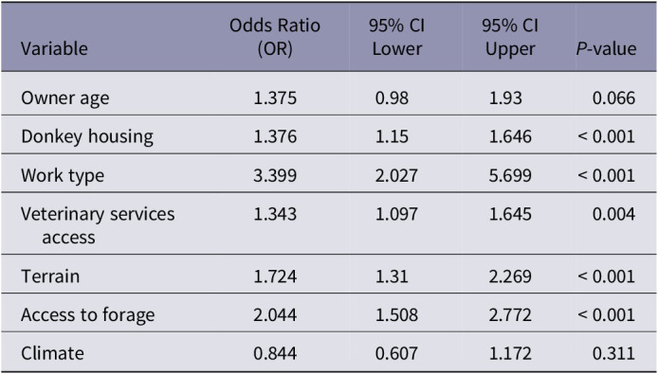Select the 0.066 P-value cell
This screenshot has width=658, height=374.
pyautogui.click(x=613, y=98)
